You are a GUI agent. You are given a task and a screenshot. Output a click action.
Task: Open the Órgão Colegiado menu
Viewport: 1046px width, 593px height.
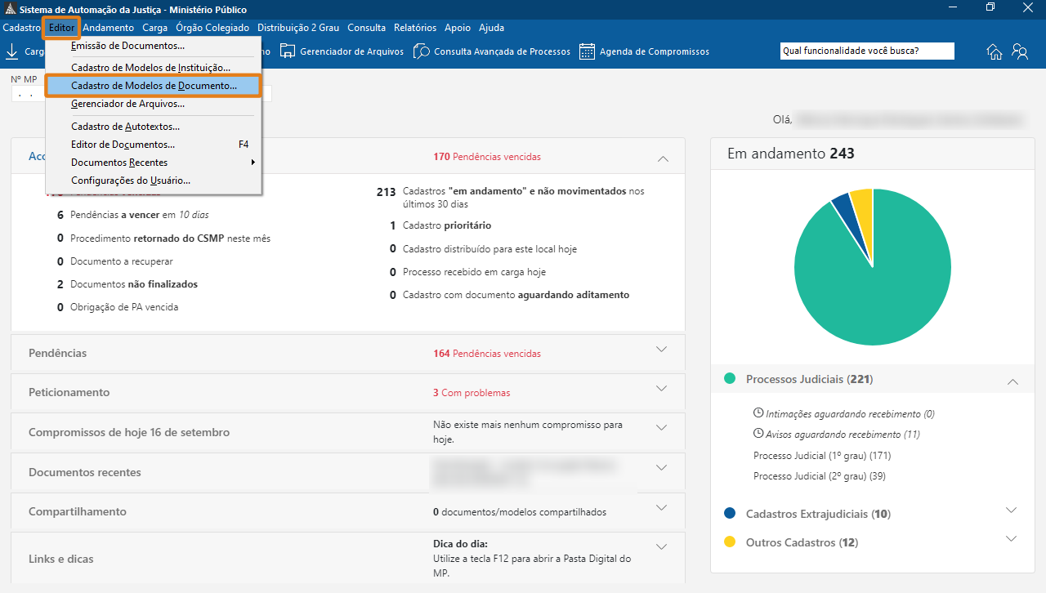tap(212, 28)
